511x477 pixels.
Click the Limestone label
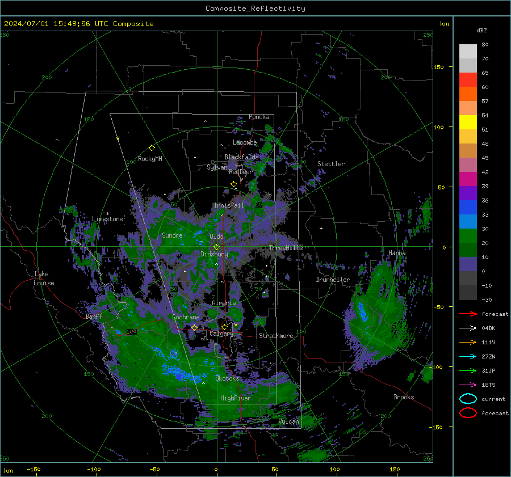[107, 219]
